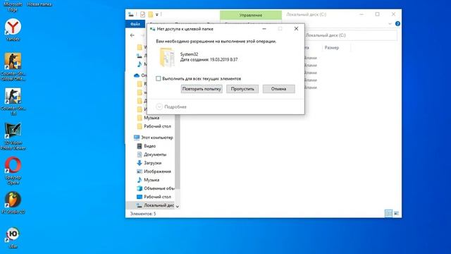Image resolution: width=451 pixels, height=254 pixels.
Task: Close the Нет доступа к целевой папке dialog
Action: point(296,29)
